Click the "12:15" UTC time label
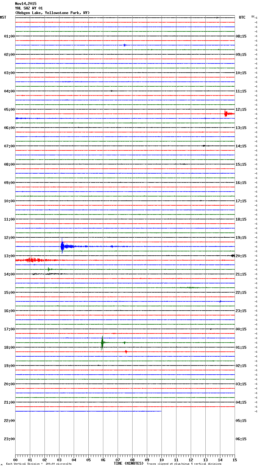 (241, 110)
